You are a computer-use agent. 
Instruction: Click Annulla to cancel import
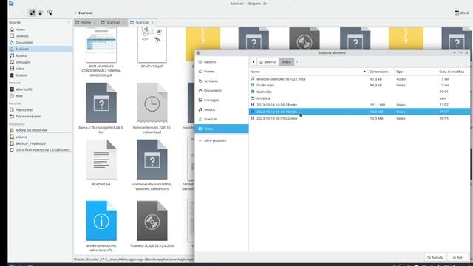pyautogui.click(x=435, y=257)
